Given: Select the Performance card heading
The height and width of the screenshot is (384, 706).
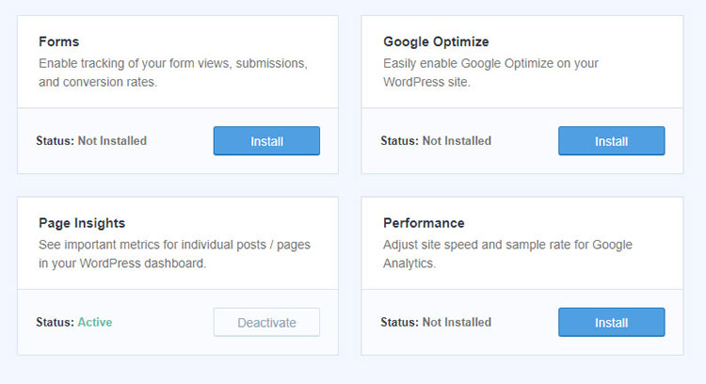Looking at the screenshot, I should (x=424, y=223).
